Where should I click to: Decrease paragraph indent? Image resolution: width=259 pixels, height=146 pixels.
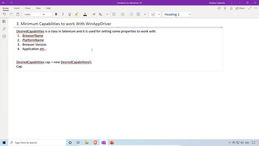[x=131, y=15]
